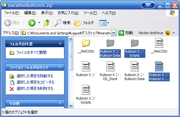Click the status bar text 3 個のオブジェクトを選択

point(20,112)
